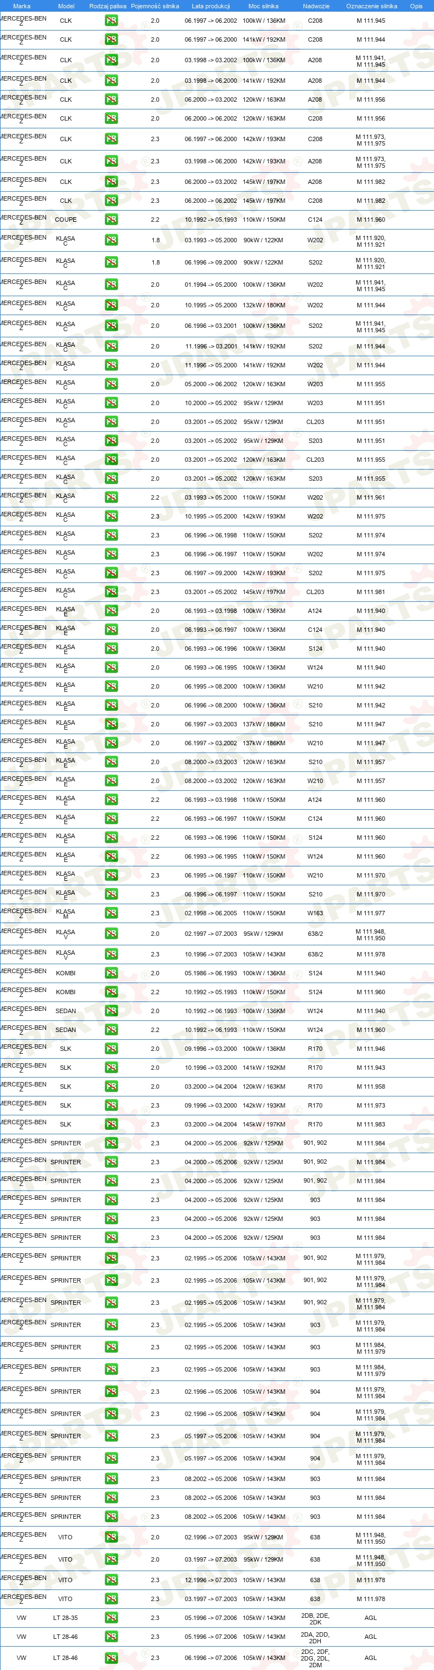Click fuel icon in M 111.942 W210 row
The width and height of the screenshot is (434, 1670).
click(112, 686)
